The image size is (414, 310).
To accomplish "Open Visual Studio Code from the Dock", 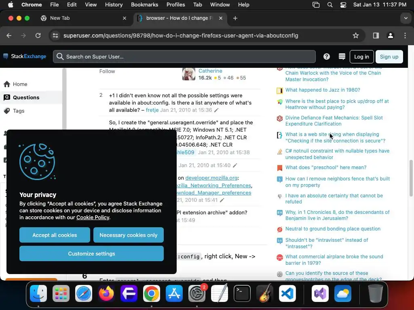I will coord(287,293).
